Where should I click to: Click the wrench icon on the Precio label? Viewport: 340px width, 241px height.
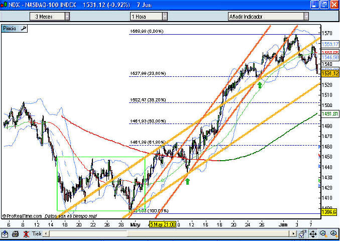(x=23, y=29)
